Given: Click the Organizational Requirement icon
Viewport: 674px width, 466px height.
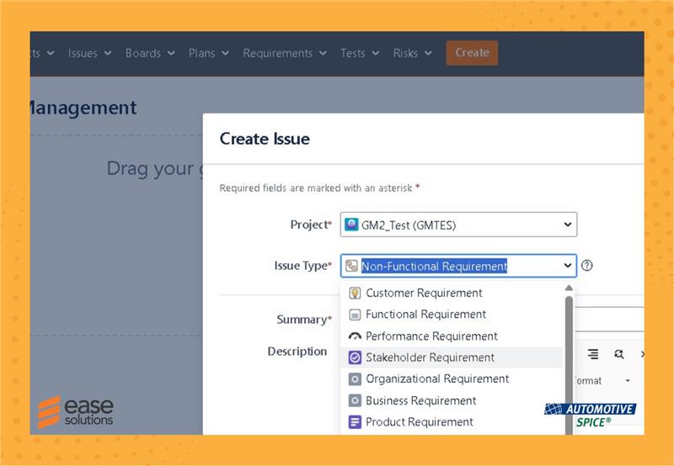Looking at the screenshot, I should (355, 379).
